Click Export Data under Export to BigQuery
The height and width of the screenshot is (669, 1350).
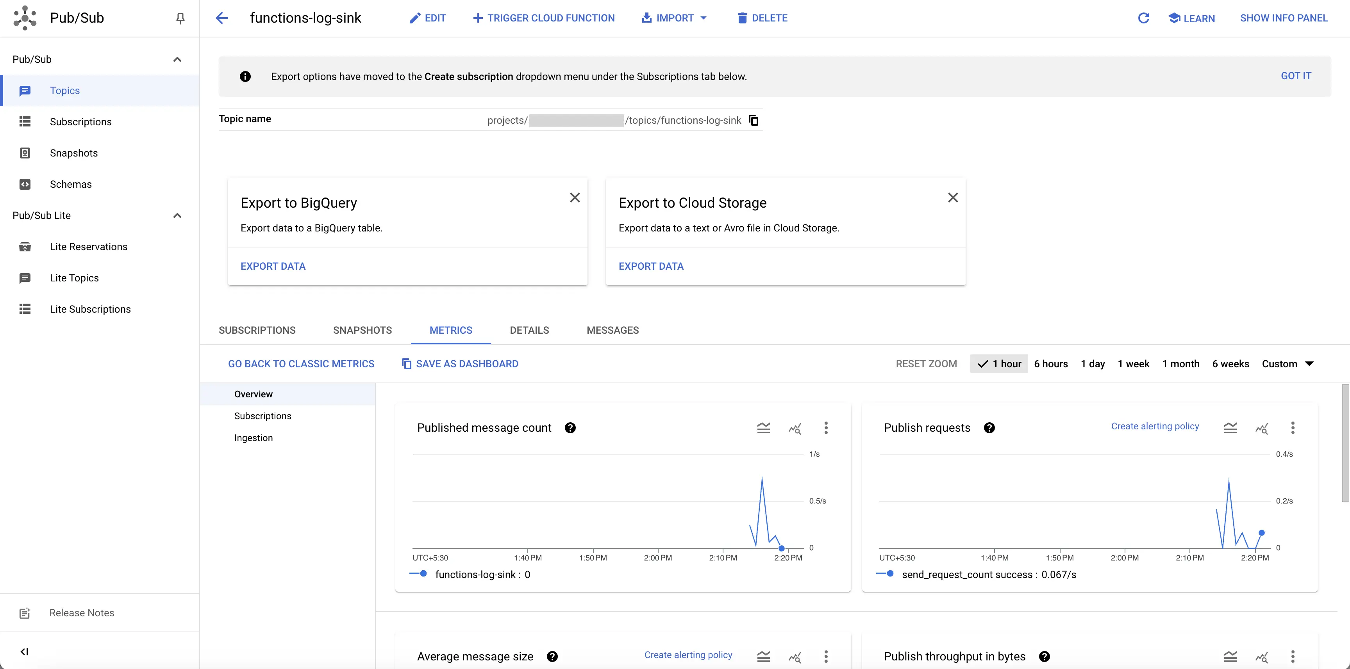(x=273, y=266)
